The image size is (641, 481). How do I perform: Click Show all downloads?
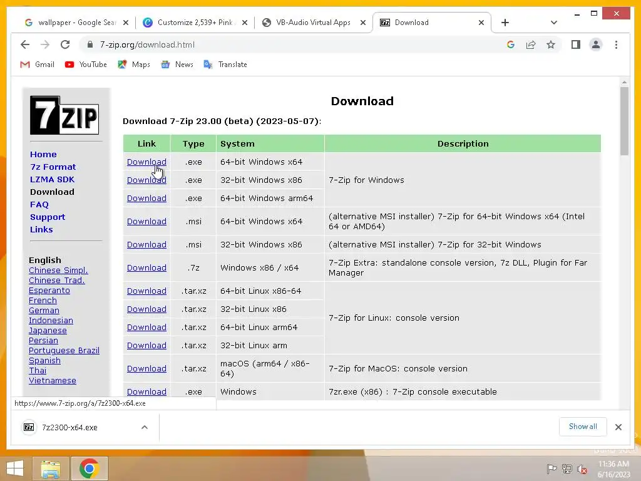pos(583,427)
